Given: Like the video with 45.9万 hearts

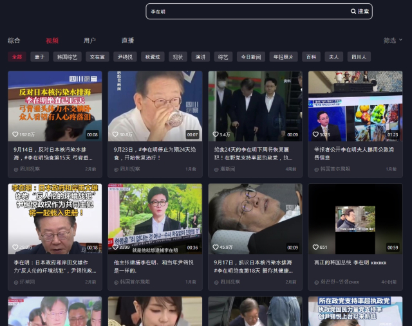Looking at the screenshot, I should click(216, 247).
